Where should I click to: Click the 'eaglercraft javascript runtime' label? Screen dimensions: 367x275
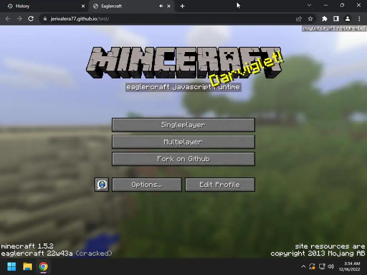[183, 87]
